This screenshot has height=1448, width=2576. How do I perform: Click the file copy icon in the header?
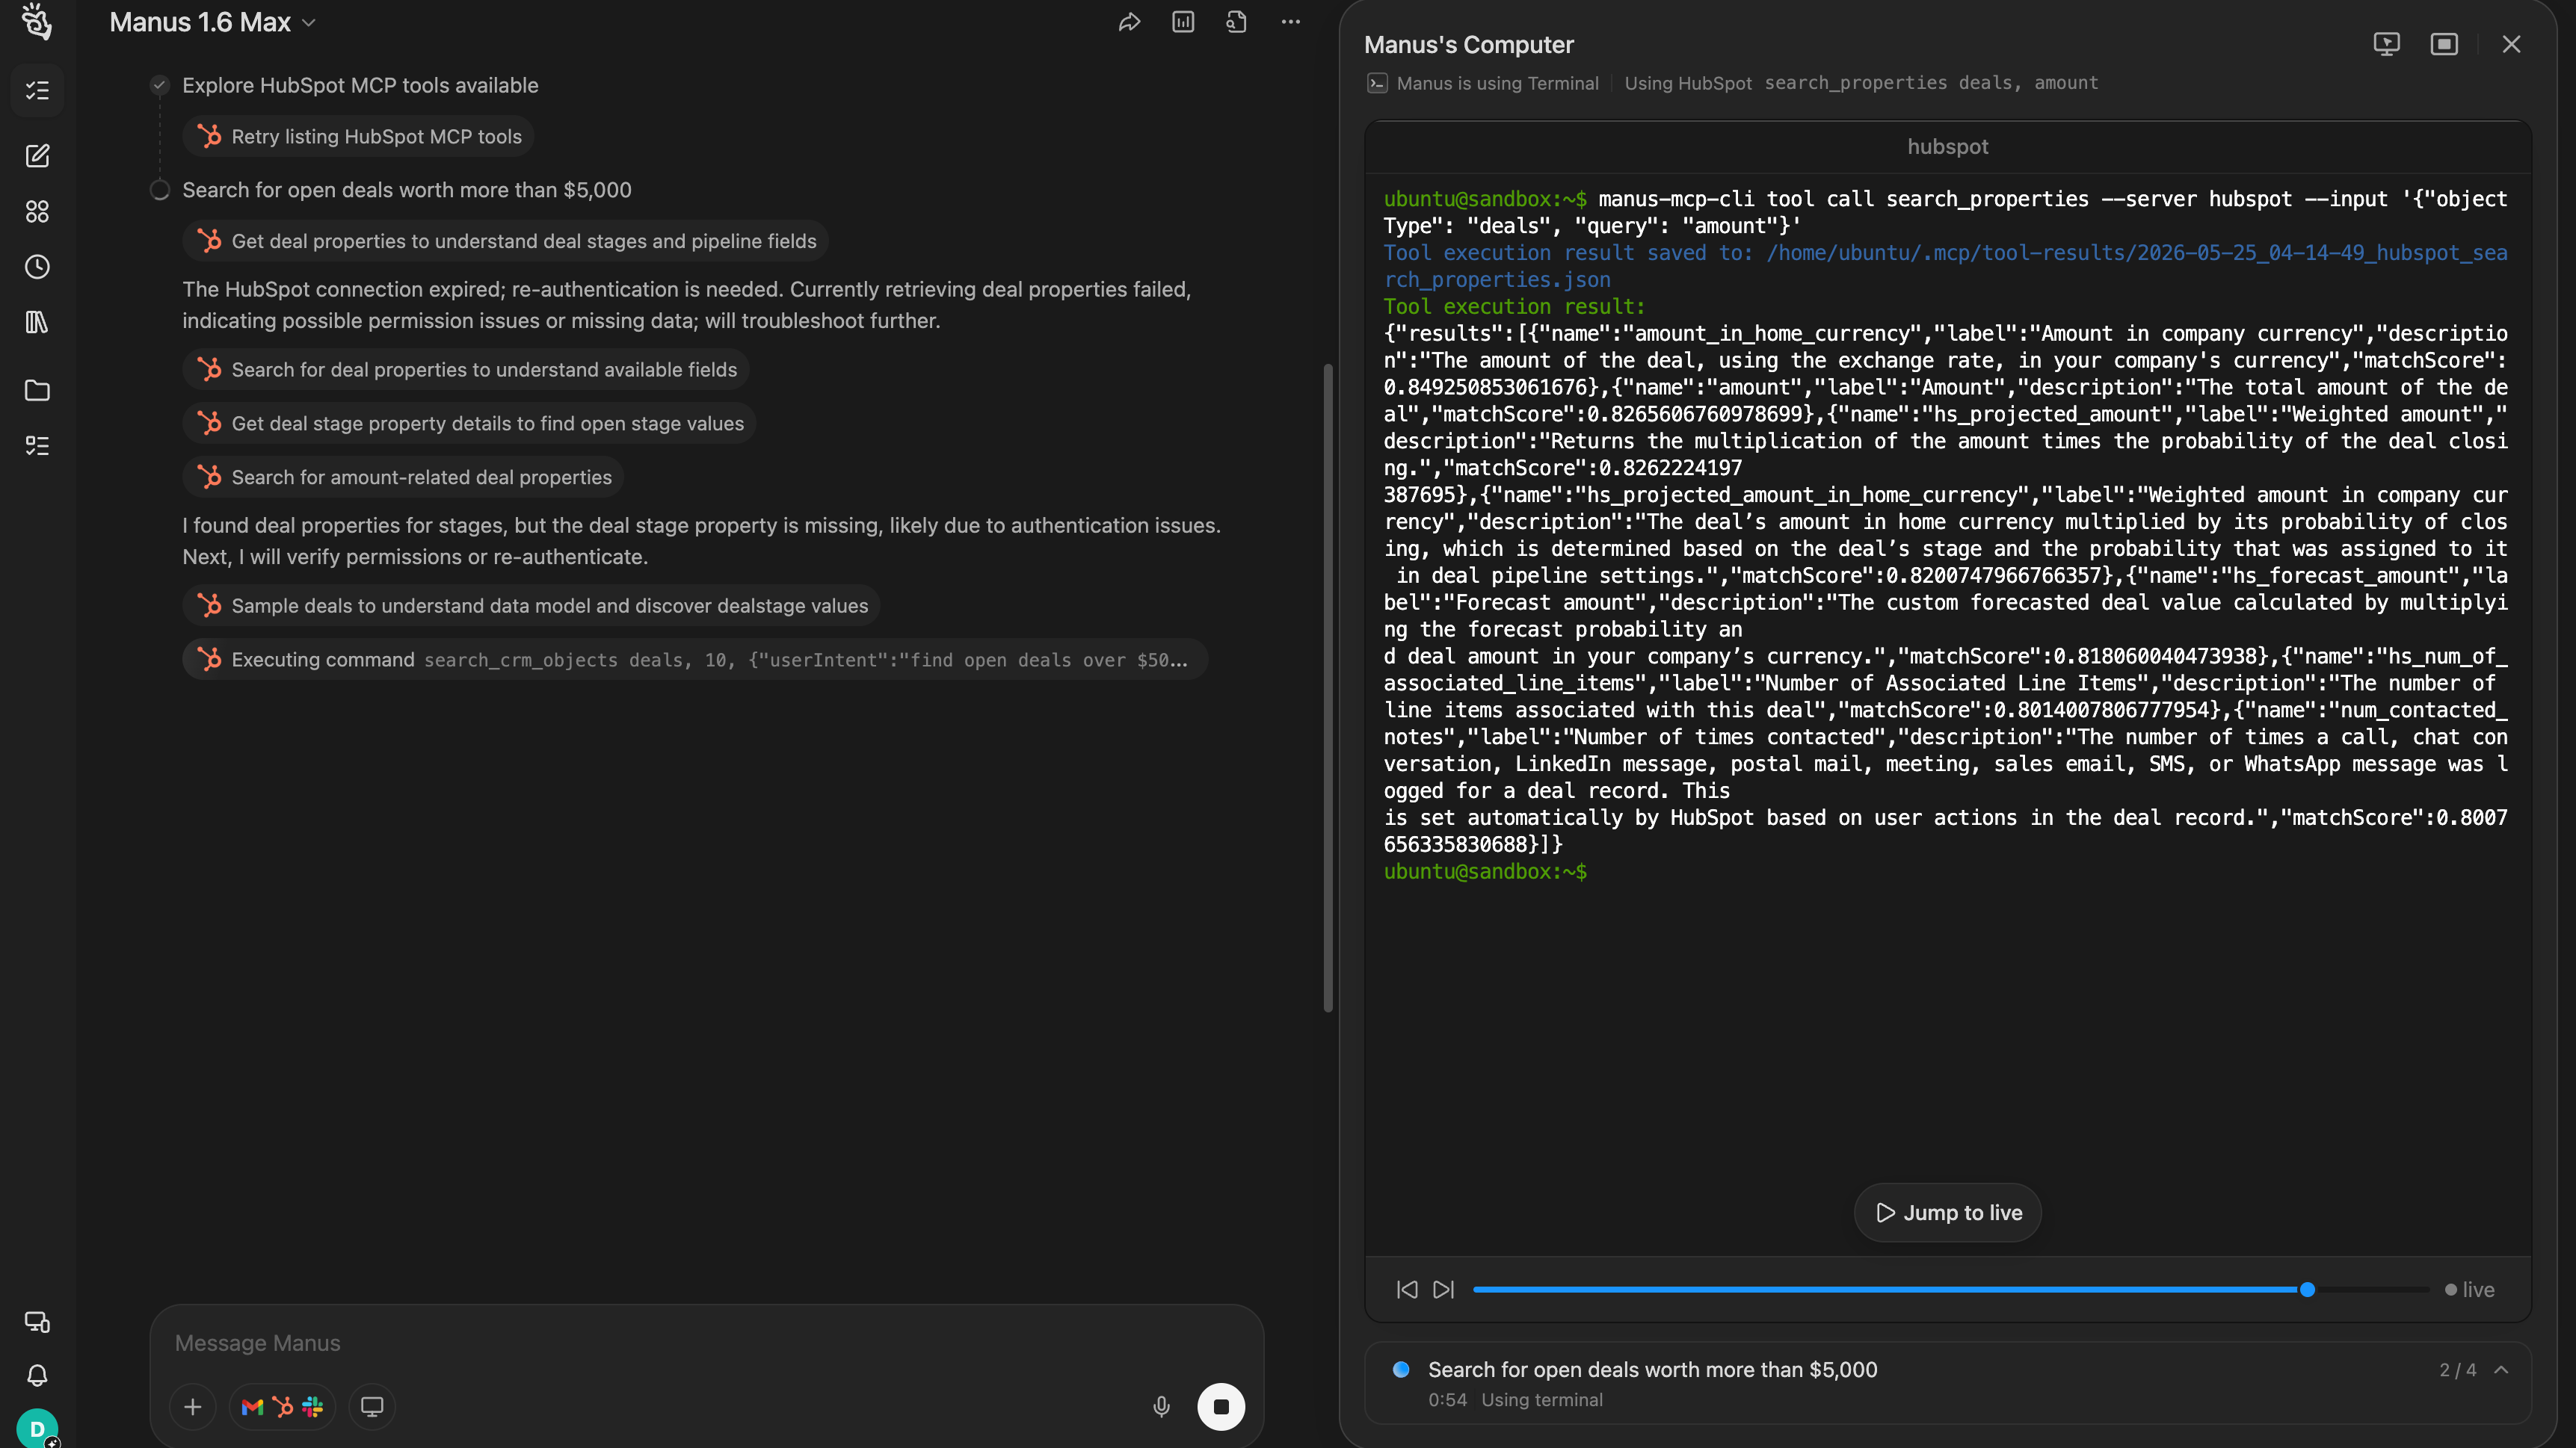1237,22
